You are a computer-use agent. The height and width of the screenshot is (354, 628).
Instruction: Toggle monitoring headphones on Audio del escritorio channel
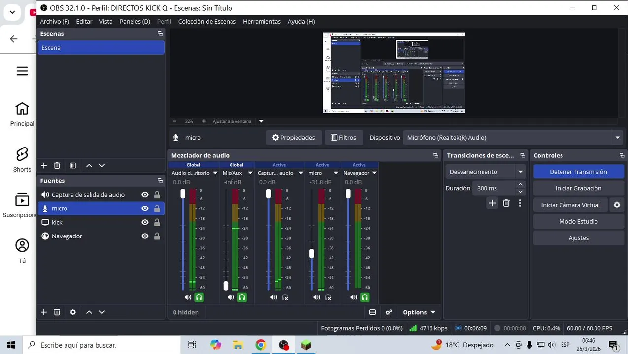[199, 297]
